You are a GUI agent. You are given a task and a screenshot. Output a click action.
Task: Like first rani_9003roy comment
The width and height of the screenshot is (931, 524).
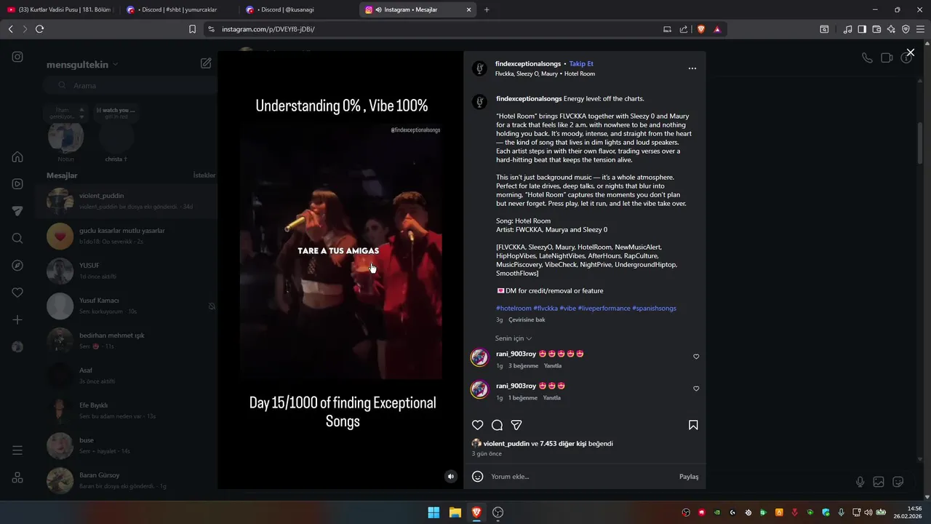click(x=696, y=357)
